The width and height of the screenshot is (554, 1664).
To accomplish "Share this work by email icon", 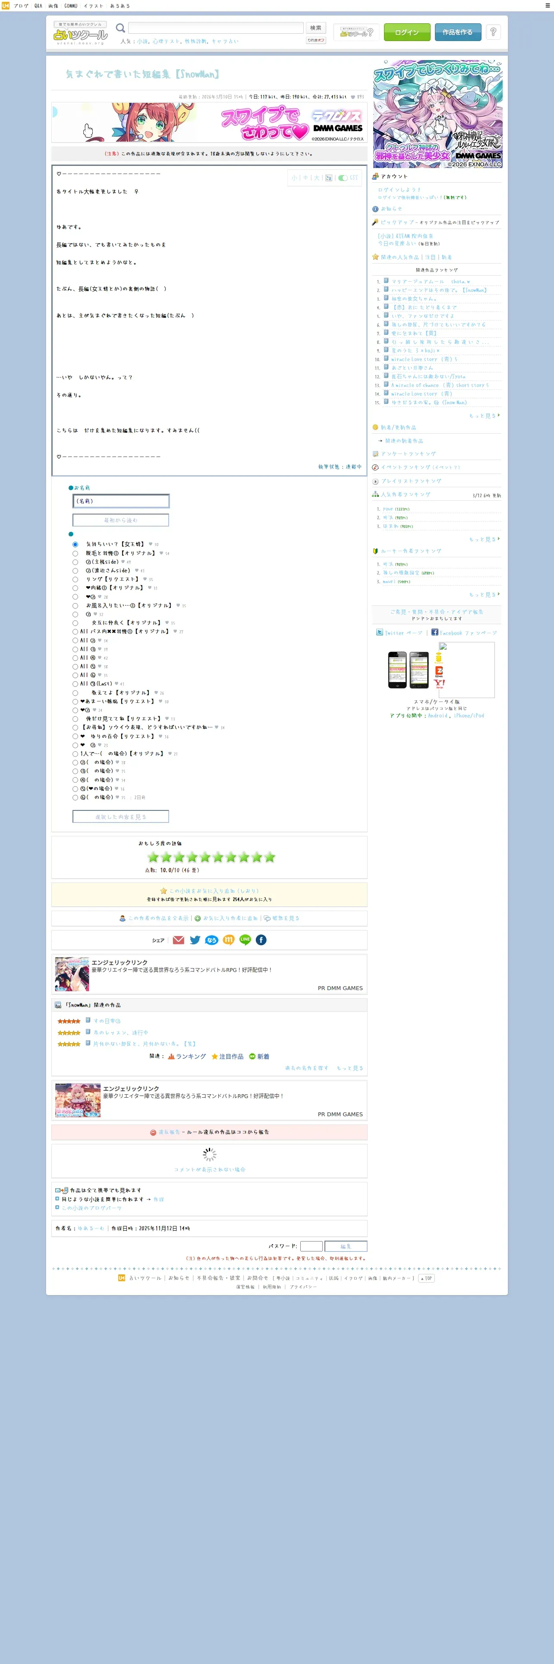I will 179,940.
